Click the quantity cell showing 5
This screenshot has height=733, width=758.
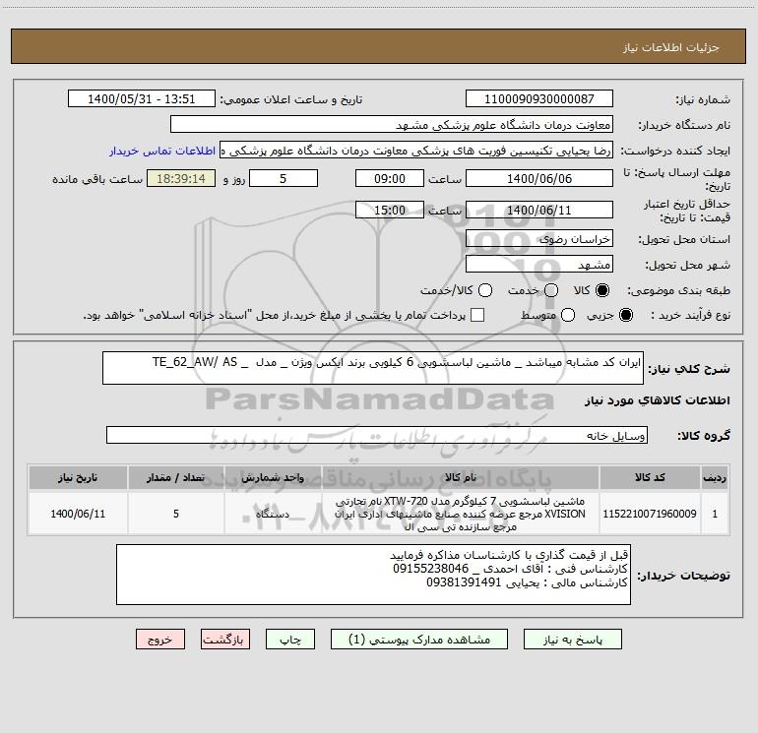[176, 514]
